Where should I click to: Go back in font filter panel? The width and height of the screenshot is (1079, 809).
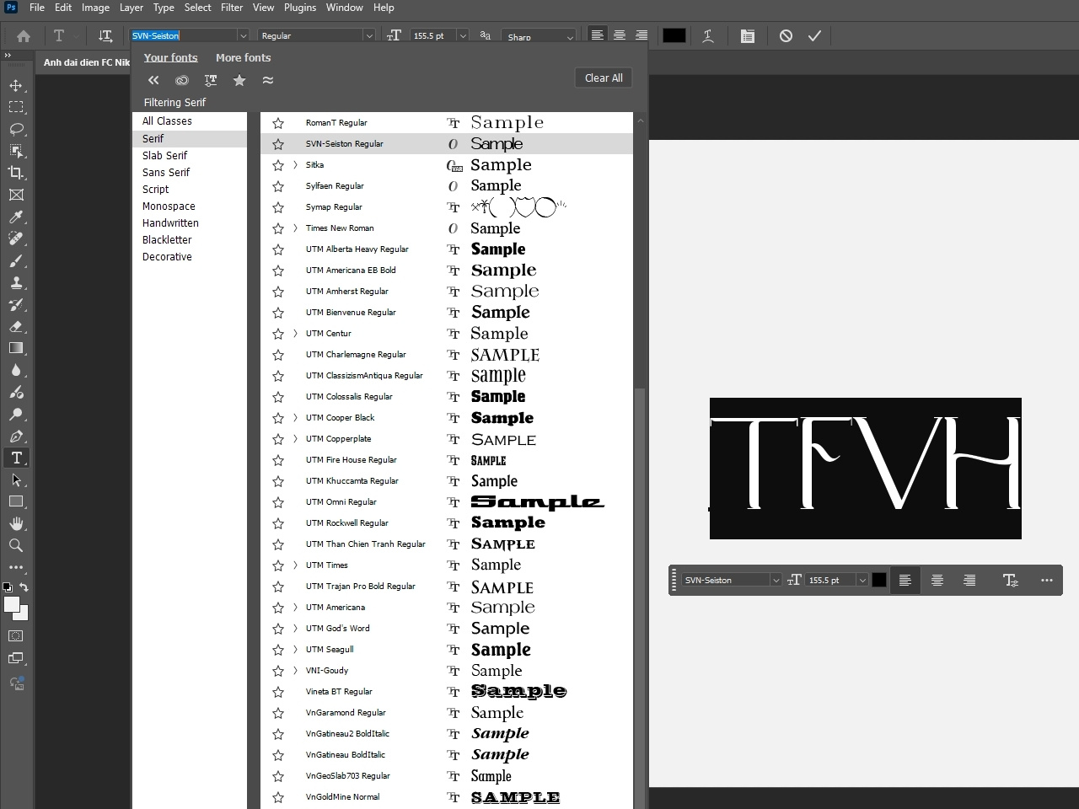[x=153, y=80]
